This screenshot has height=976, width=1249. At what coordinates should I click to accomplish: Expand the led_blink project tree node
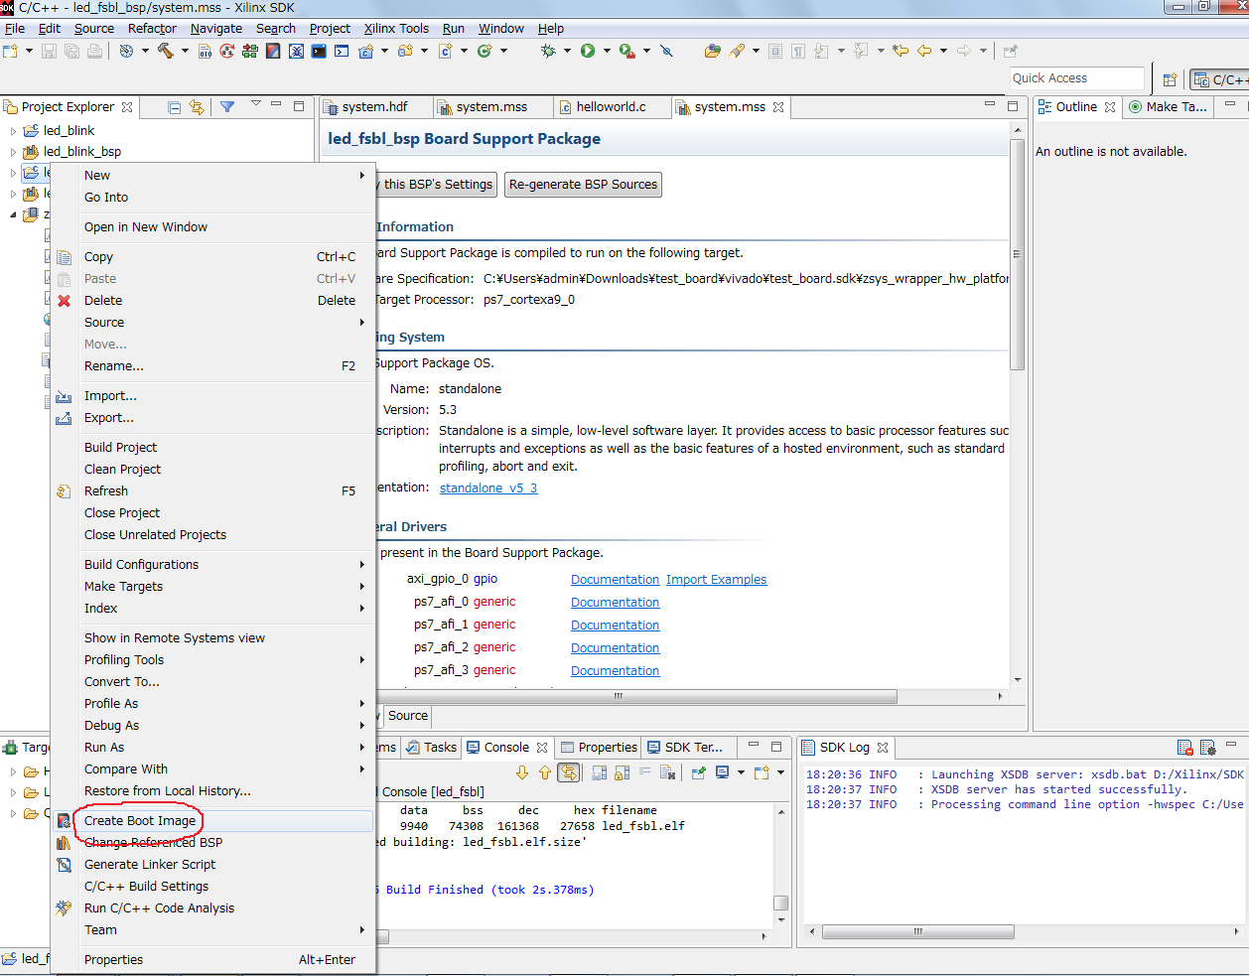point(13,131)
